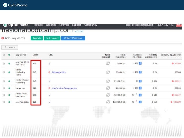The image size is (184, 138).
Task: Refresh web content for bisnis internet marketing
Action: click(108, 81)
